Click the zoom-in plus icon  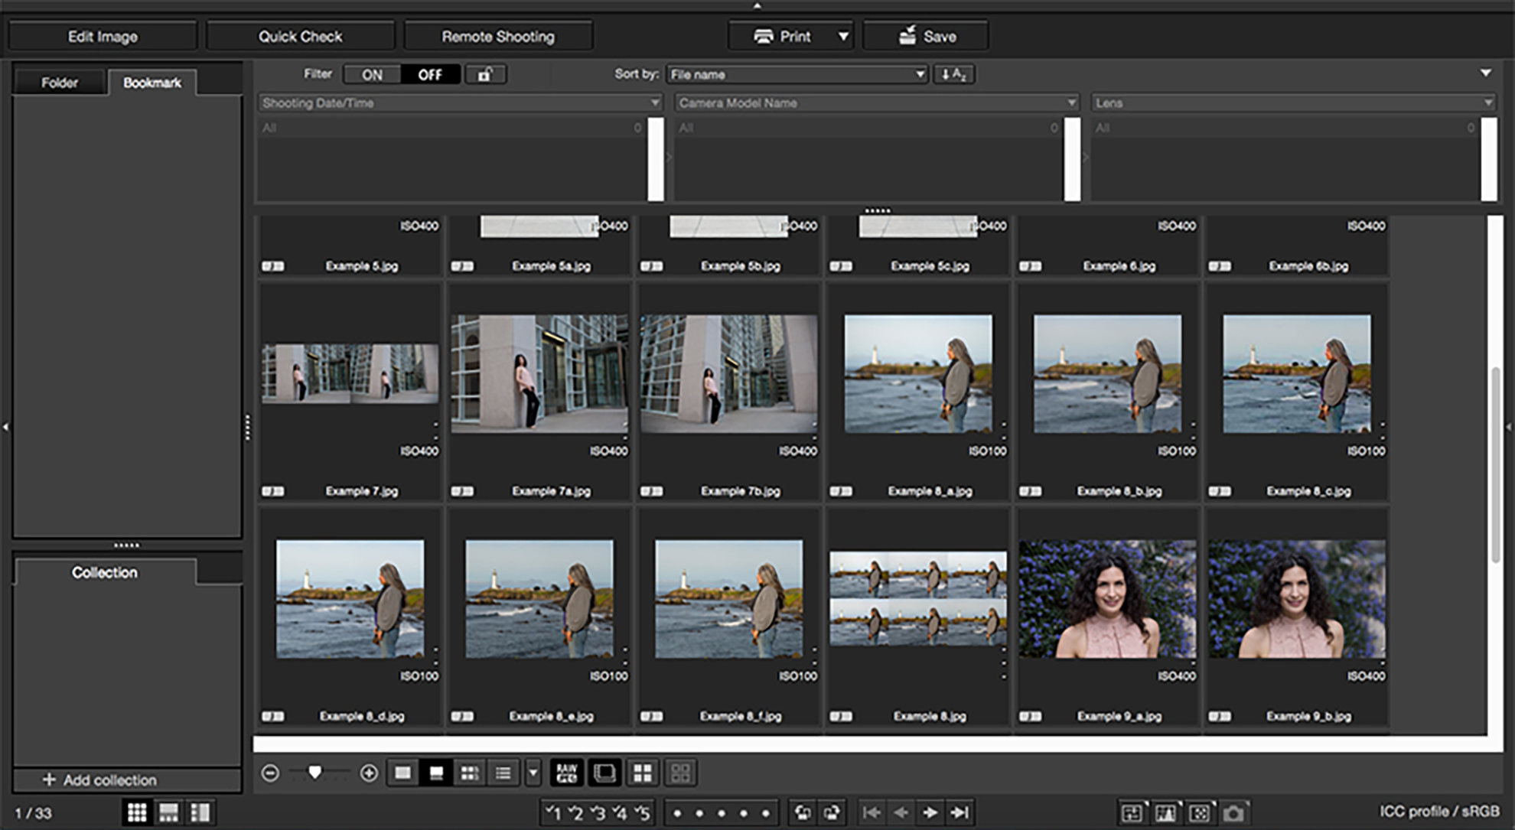click(369, 773)
